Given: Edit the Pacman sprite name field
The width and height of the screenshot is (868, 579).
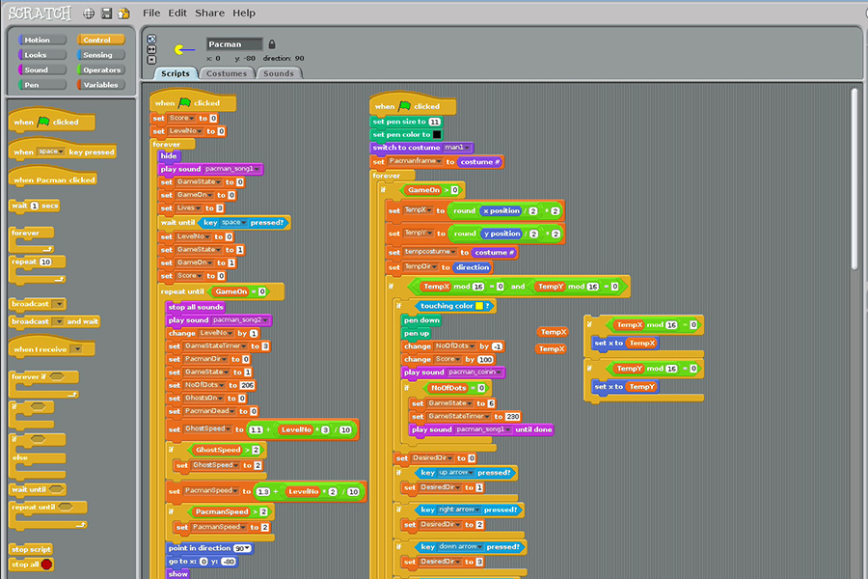Looking at the screenshot, I should pos(234,43).
